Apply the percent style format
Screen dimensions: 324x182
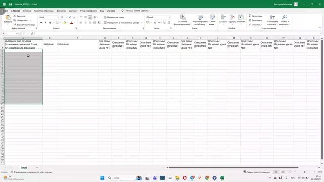(x=155, y=23)
